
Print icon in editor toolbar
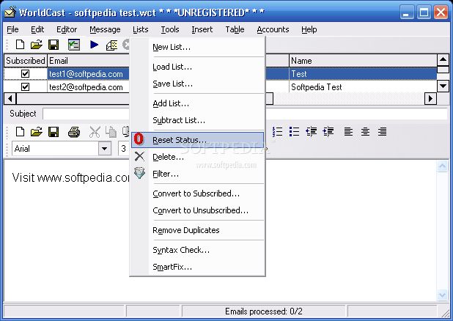pyautogui.click(x=74, y=132)
